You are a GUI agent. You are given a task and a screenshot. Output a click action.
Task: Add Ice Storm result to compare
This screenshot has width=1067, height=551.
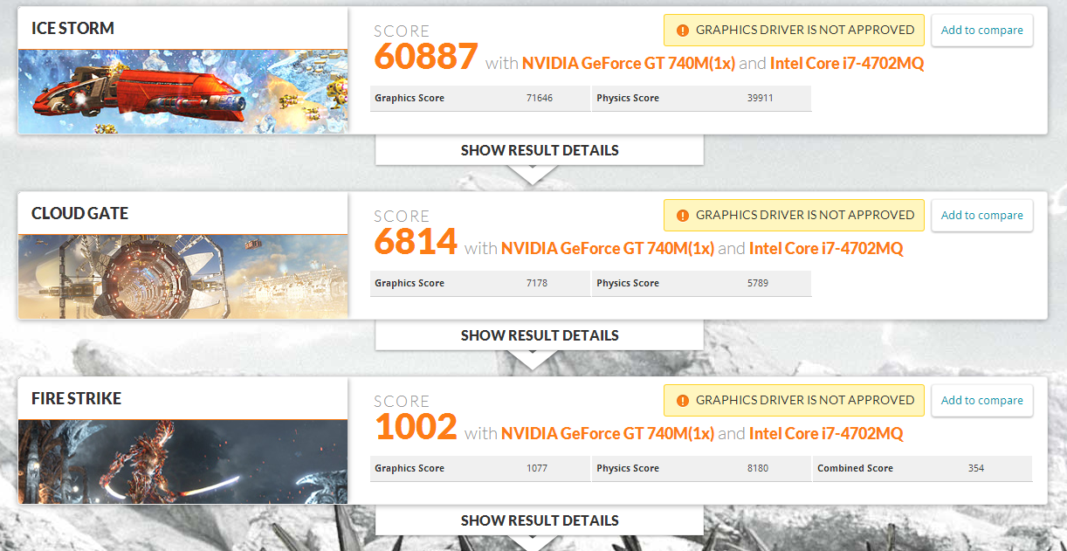point(982,30)
